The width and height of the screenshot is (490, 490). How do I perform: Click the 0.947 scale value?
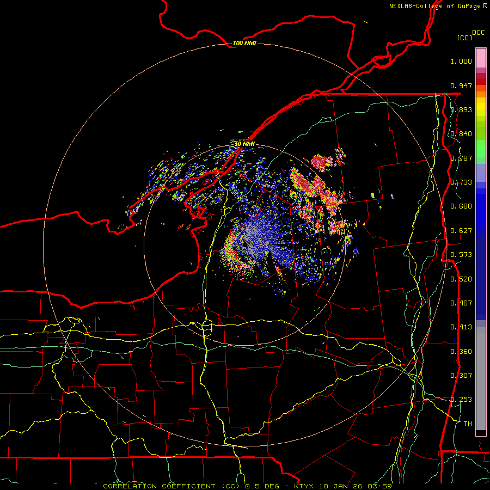pyautogui.click(x=461, y=85)
